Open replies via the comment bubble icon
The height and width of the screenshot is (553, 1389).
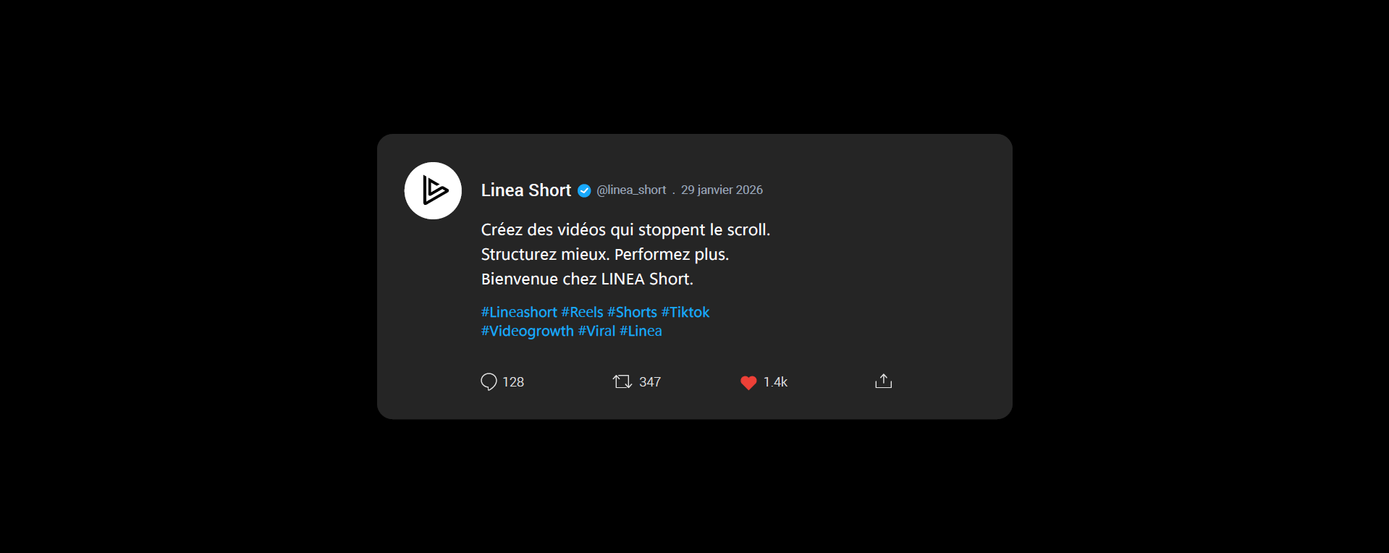489,381
